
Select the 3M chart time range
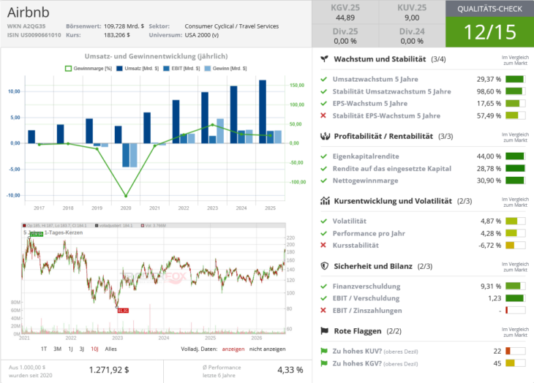pos(57,349)
